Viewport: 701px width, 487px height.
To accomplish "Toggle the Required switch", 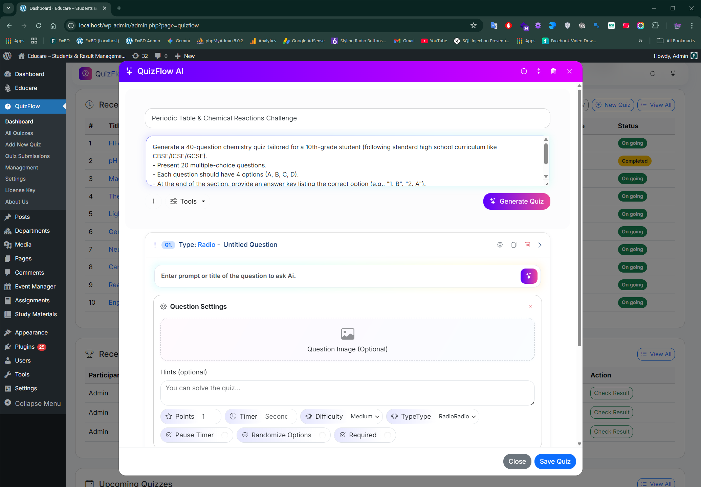I will [387, 435].
